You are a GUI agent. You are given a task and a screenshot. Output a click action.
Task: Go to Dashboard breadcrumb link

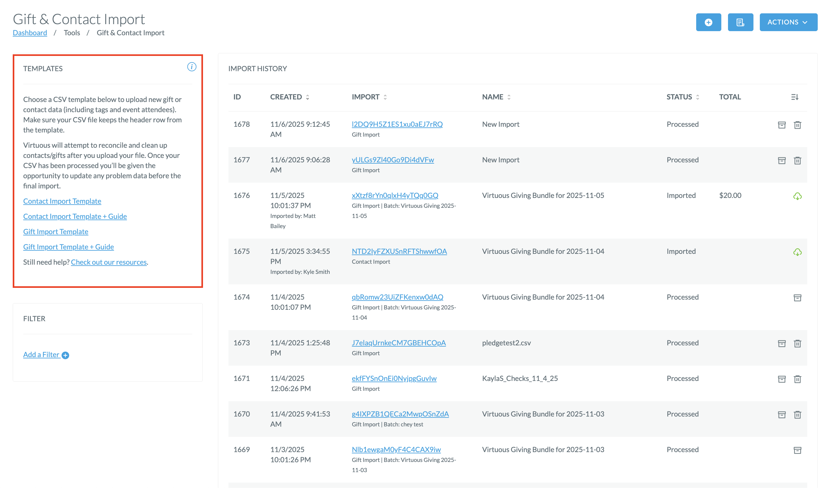coord(30,33)
